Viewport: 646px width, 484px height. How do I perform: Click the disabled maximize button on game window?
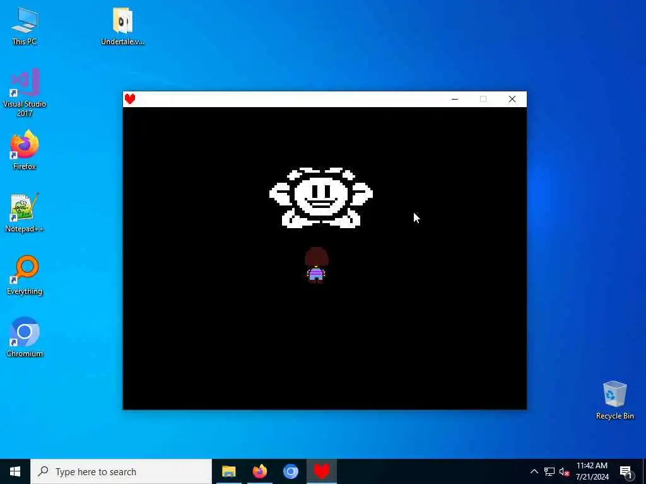click(483, 99)
